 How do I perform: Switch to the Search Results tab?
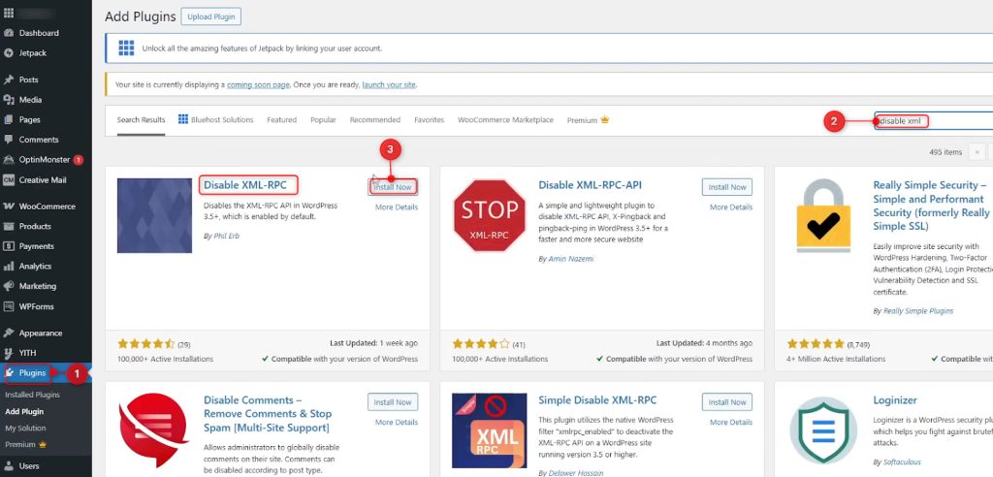141,119
